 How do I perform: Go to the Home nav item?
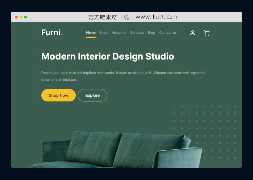click(91, 32)
